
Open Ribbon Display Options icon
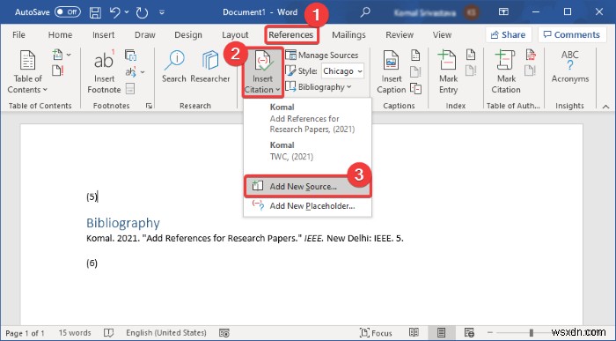click(x=503, y=12)
